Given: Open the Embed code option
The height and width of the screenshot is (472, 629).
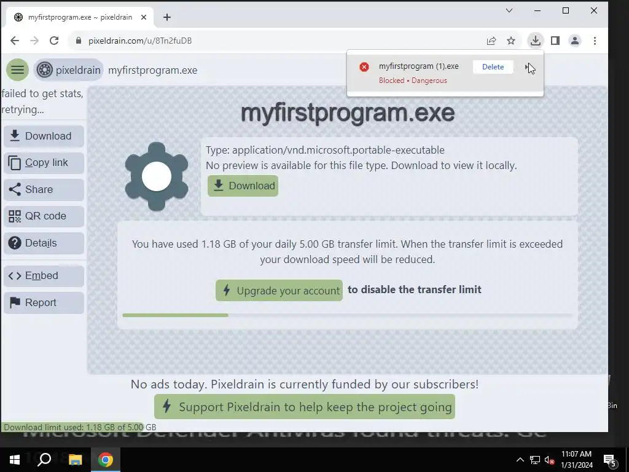Looking at the screenshot, I should [x=44, y=276].
